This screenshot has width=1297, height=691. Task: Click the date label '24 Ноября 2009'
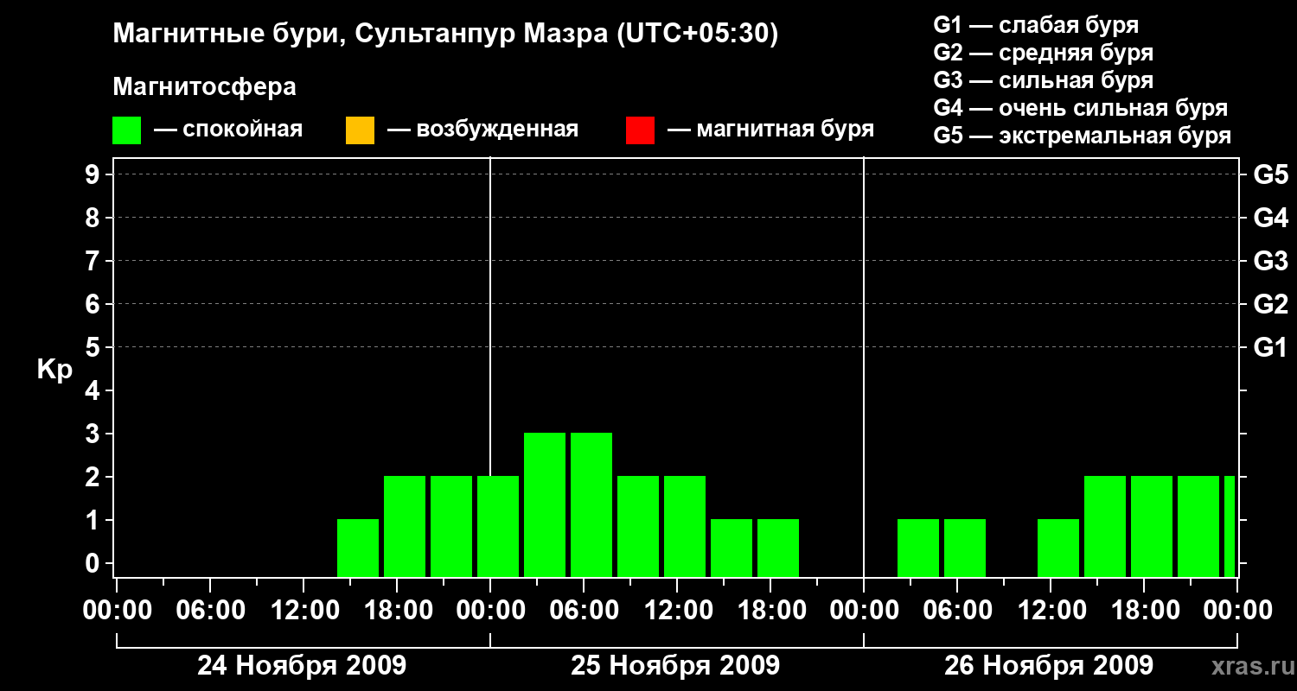[x=302, y=665]
